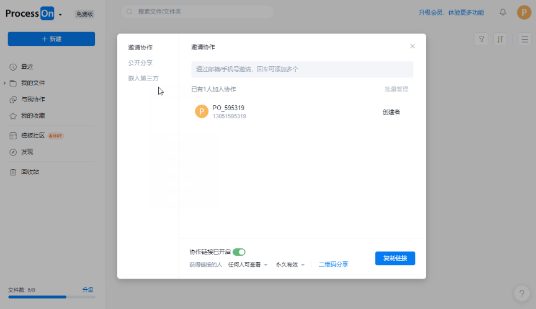
Task: Click the notification bell icon
Action: 502,12
